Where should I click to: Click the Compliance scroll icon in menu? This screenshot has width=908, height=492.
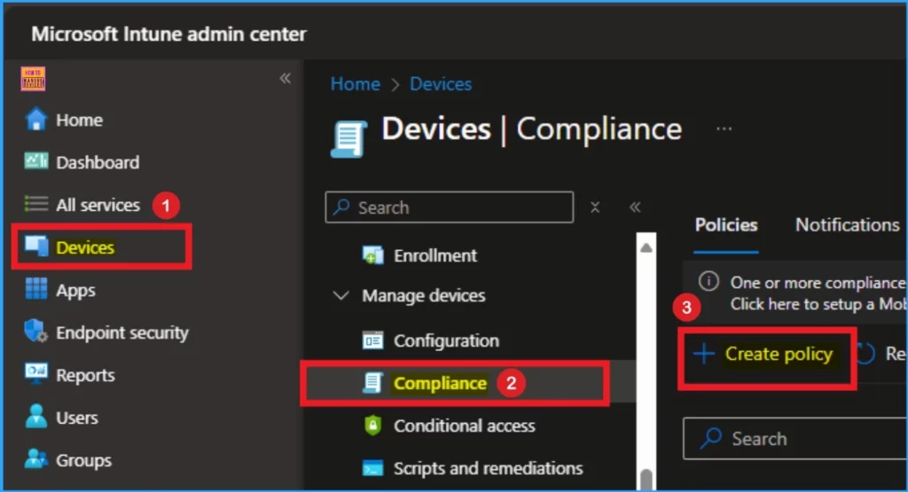[x=373, y=383]
